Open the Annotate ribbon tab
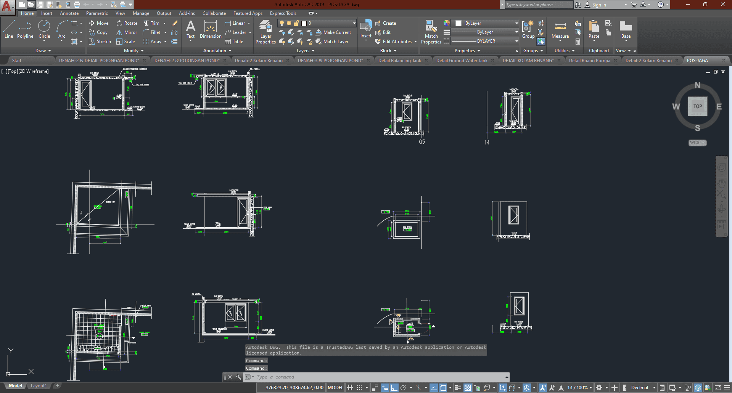The image size is (732, 393). click(69, 13)
